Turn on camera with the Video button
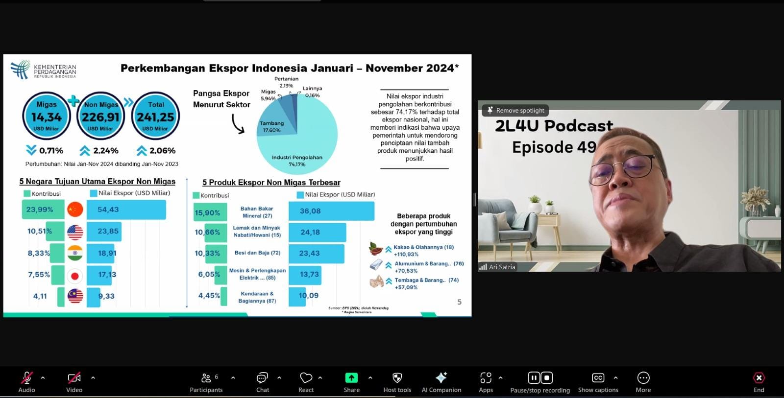This screenshot has width=784, height=398. [74, 378]
